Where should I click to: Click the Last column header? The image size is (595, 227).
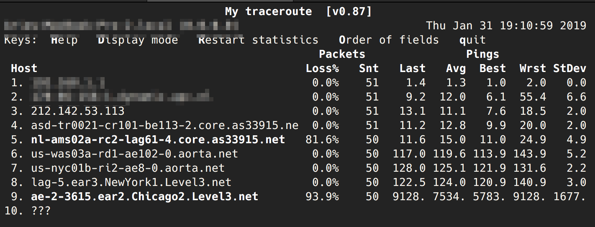pos(412,69)
